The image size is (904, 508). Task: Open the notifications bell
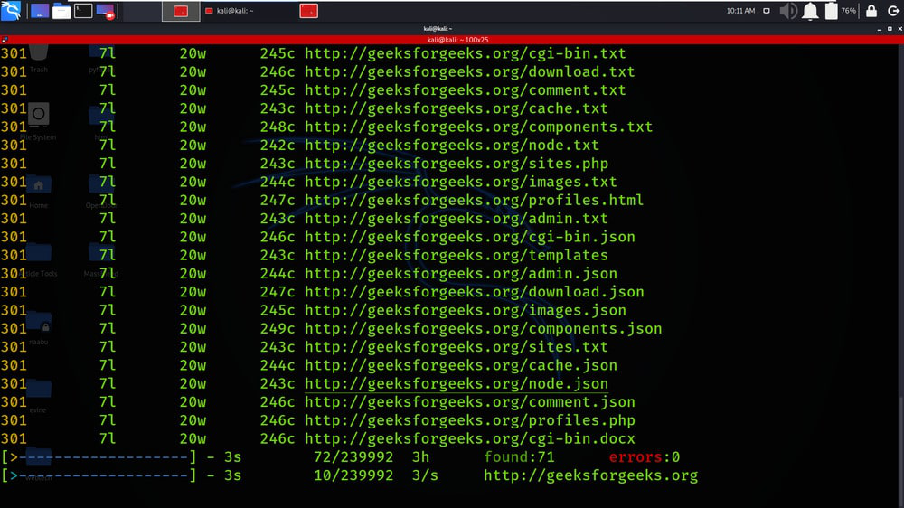(x=810, y=11)
